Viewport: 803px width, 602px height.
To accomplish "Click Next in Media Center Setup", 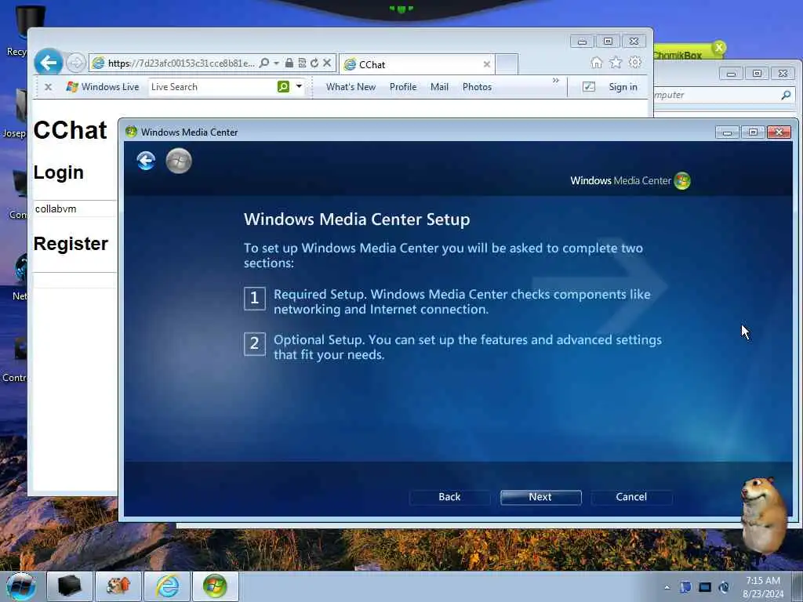I will tap(540, 497).
